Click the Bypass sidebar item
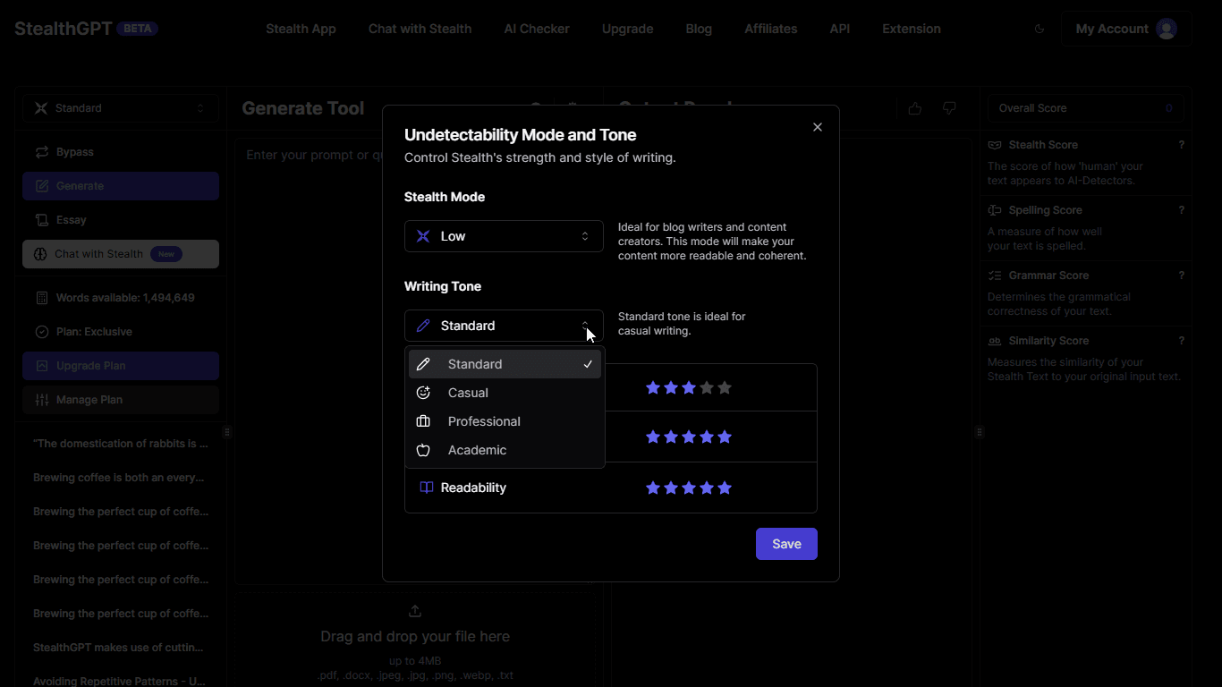The height and width of the screenshot is (687, 1222). (75, 152)
